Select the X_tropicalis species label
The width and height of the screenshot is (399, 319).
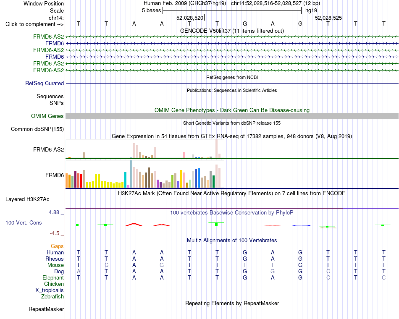click(x=50, y=290)
